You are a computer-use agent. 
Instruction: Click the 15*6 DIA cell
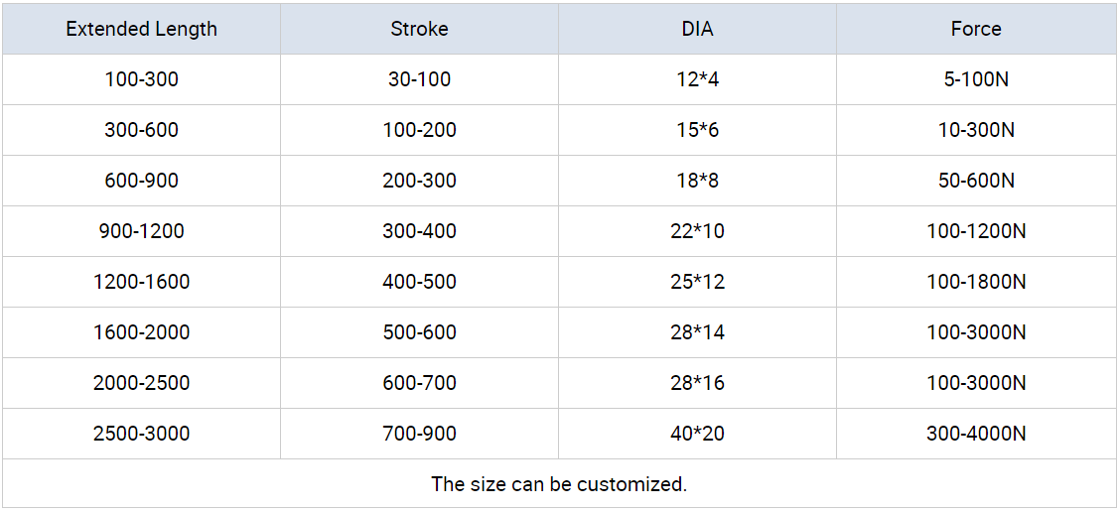pos(697,130)
